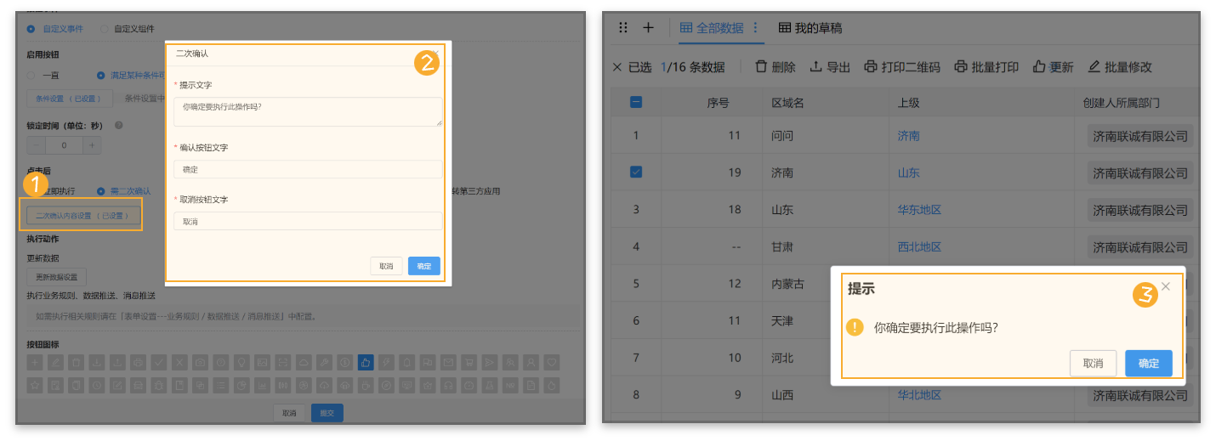The image size is (1216, 441).
Task: Select the headphones button icon
Action: click(448, 386)
